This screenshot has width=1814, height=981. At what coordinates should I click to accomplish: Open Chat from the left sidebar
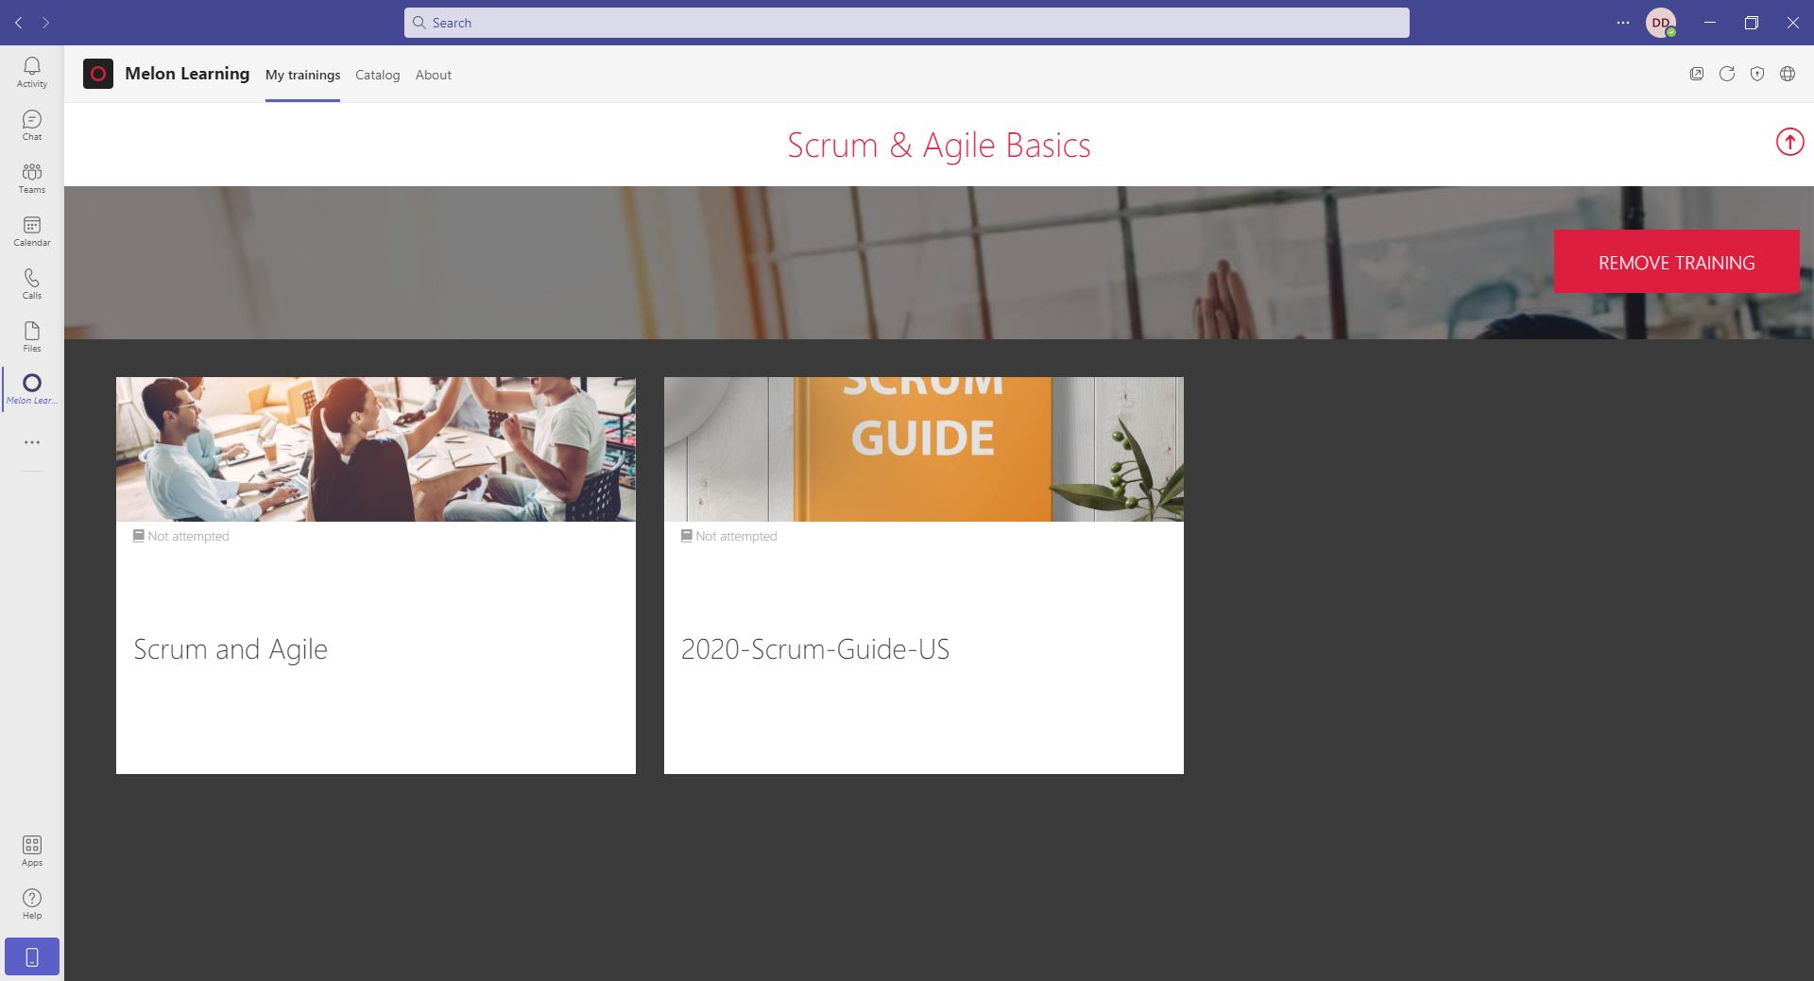tap(31, 125)
